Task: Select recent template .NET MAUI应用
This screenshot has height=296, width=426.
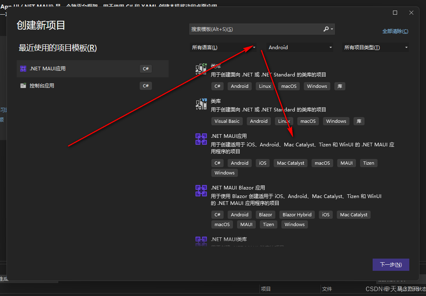Action: 92,69
